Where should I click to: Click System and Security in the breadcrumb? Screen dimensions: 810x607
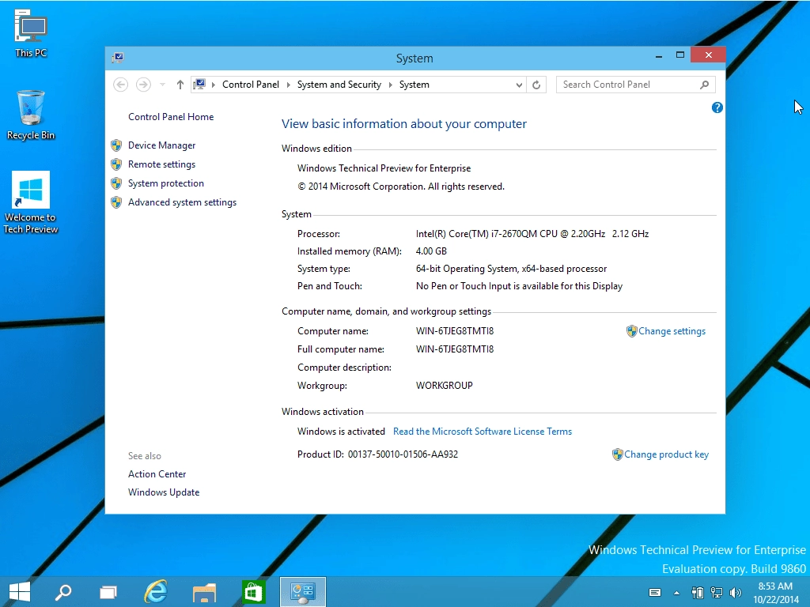(339, 85)
